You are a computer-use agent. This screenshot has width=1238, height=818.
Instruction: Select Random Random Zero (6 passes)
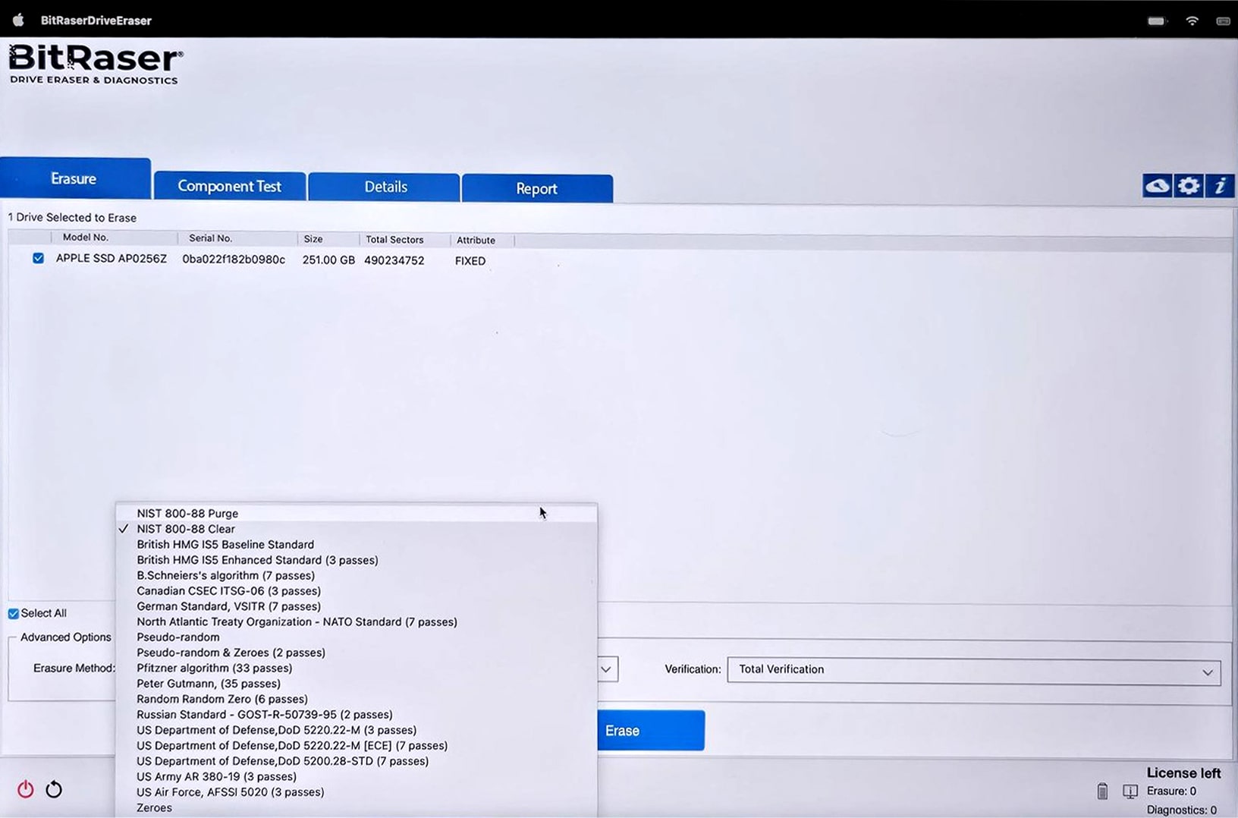click(x=357, y=700)
